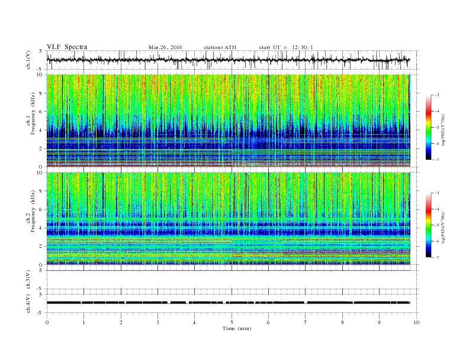Click the date 'Mar.26, 2016' label
The height and width of the screenshot is (362, 469).
[x=165, y=47]
